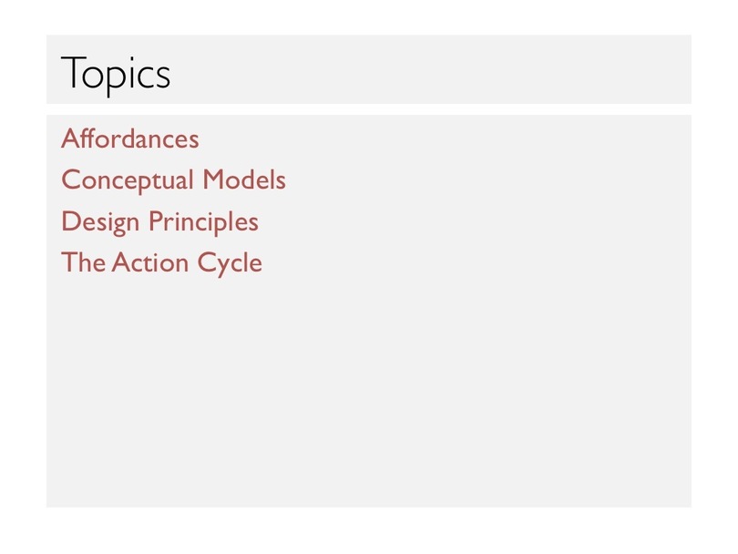738x554 pixels.
Task: Click the word Action
Action: click(150, 262)
